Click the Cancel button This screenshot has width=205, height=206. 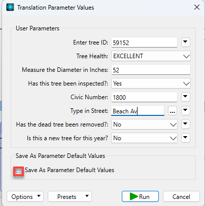tap(181, 196)
